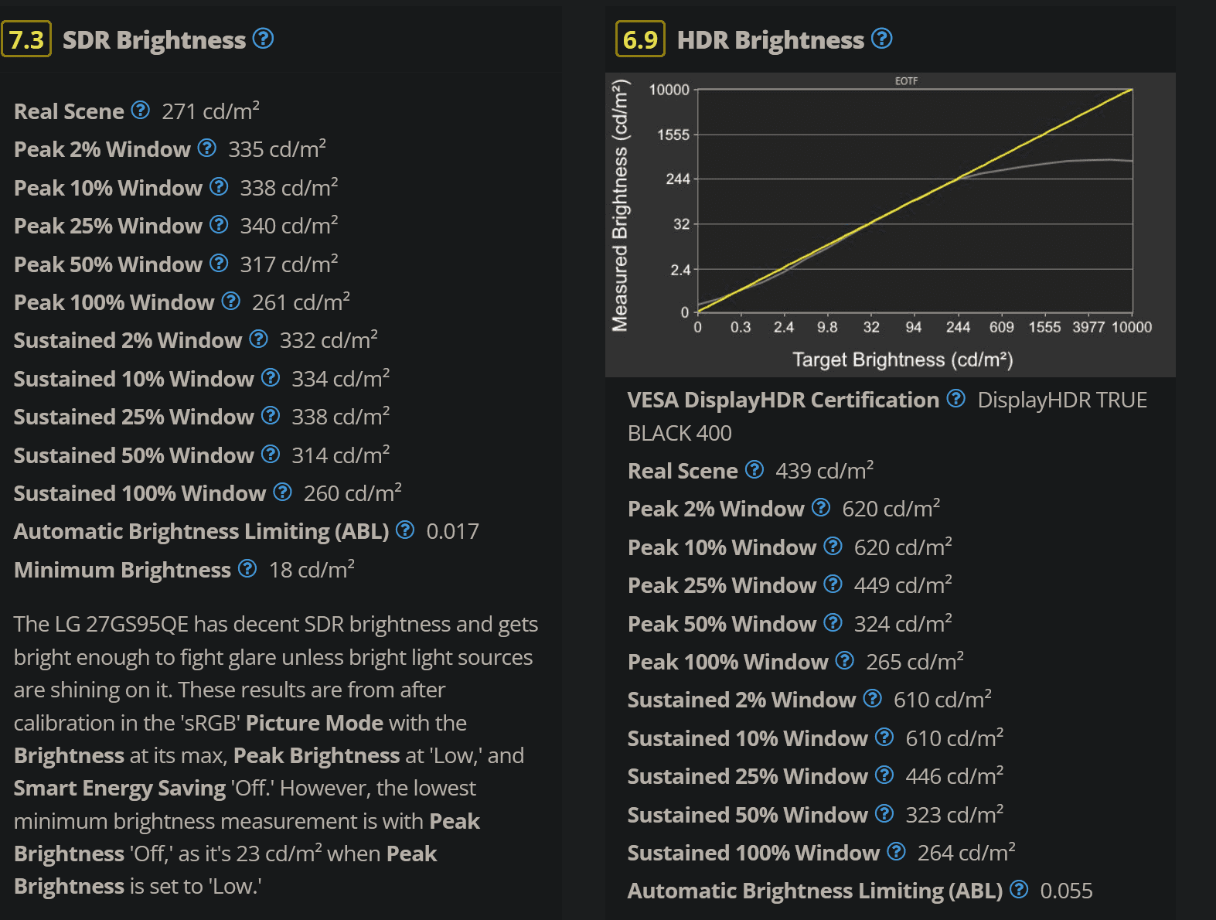Show help for SDR Sustained 100% Window
Screen dimensions: 1216x920
tap(282, 492)
